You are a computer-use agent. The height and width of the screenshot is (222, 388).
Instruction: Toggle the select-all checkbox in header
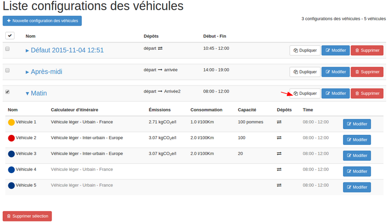point(10,36)
